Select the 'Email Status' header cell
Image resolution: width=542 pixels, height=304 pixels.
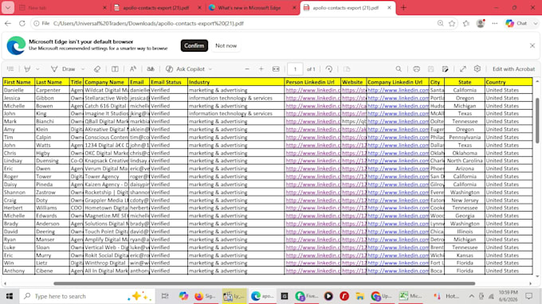click(168, 82)
